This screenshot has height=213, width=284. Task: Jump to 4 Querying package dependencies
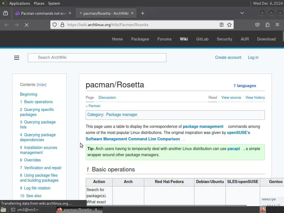tap(38, 137)
